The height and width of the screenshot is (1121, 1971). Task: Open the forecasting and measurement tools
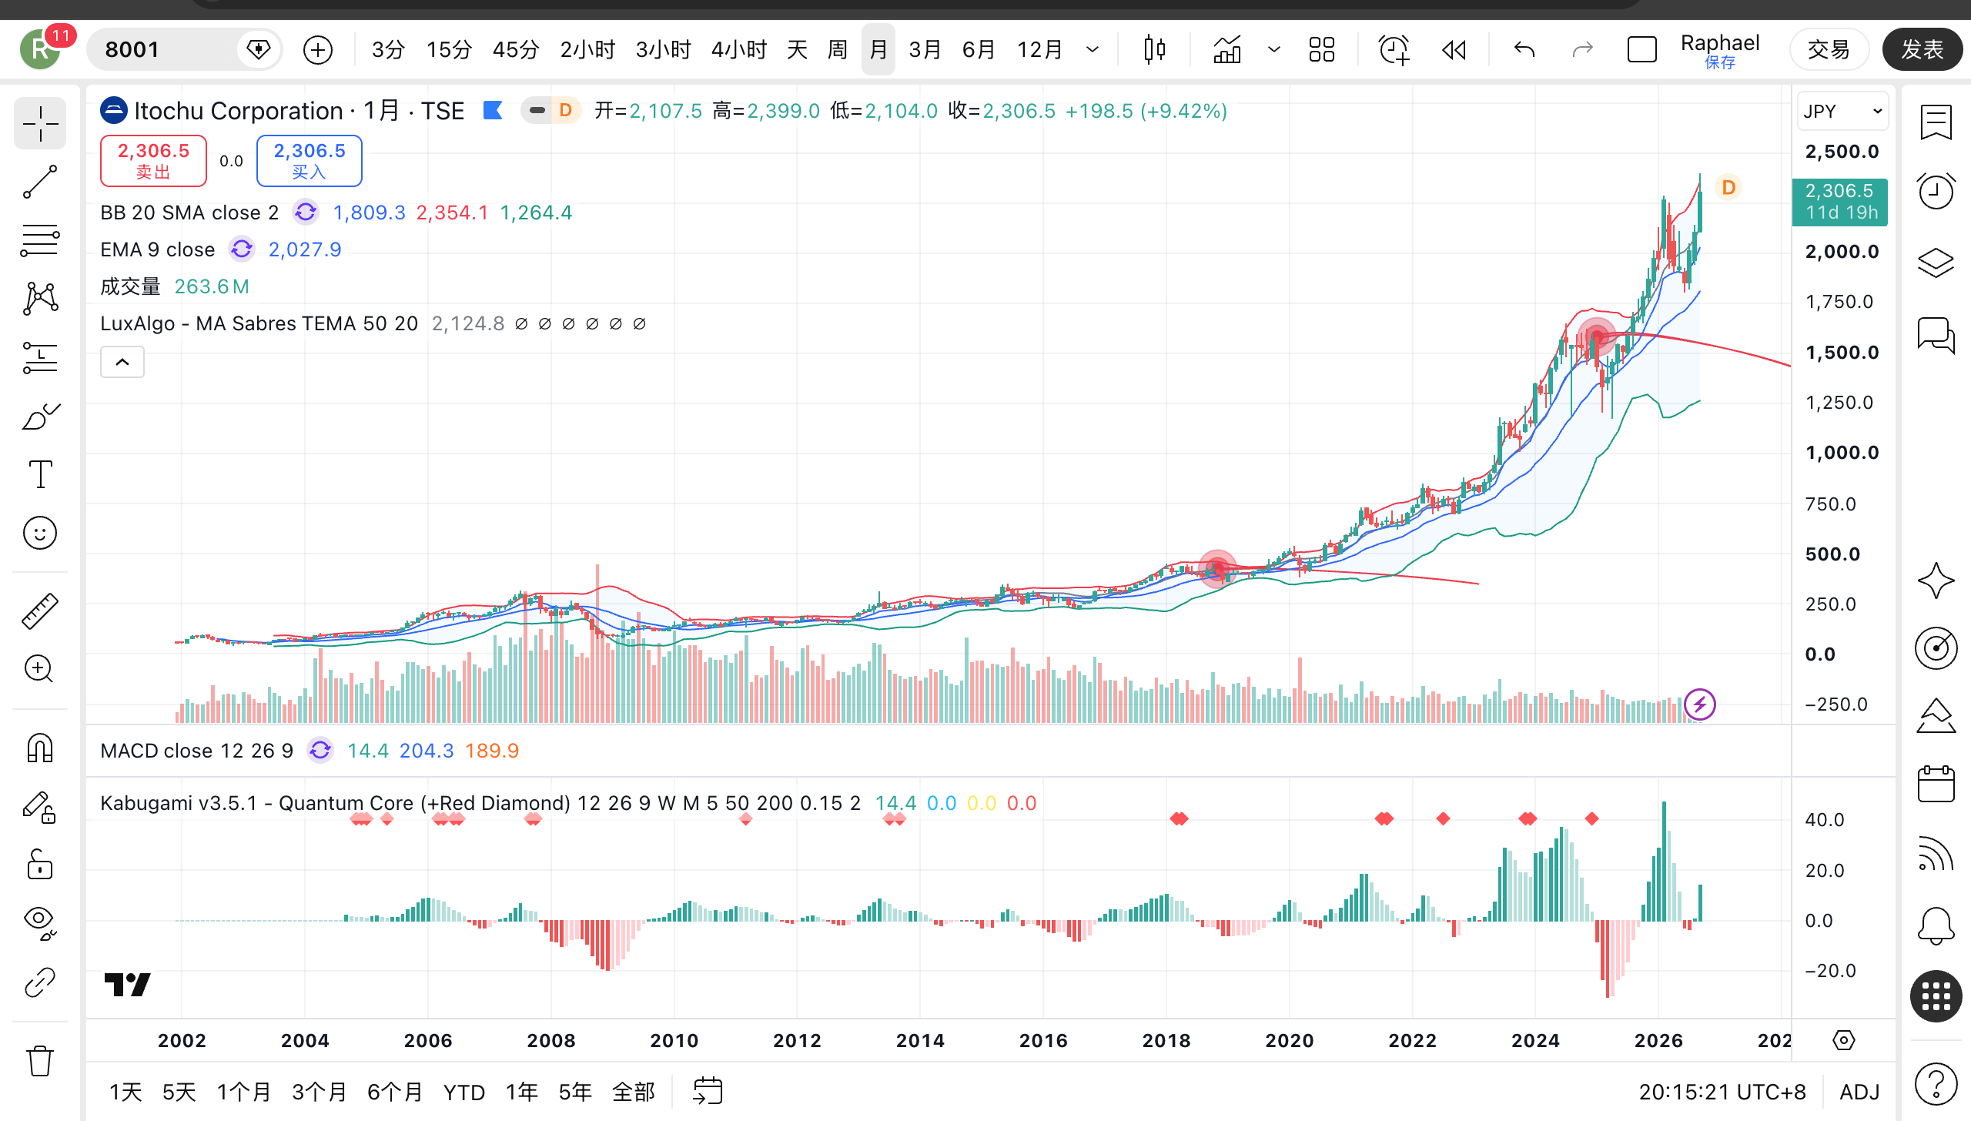coord(40,358)
